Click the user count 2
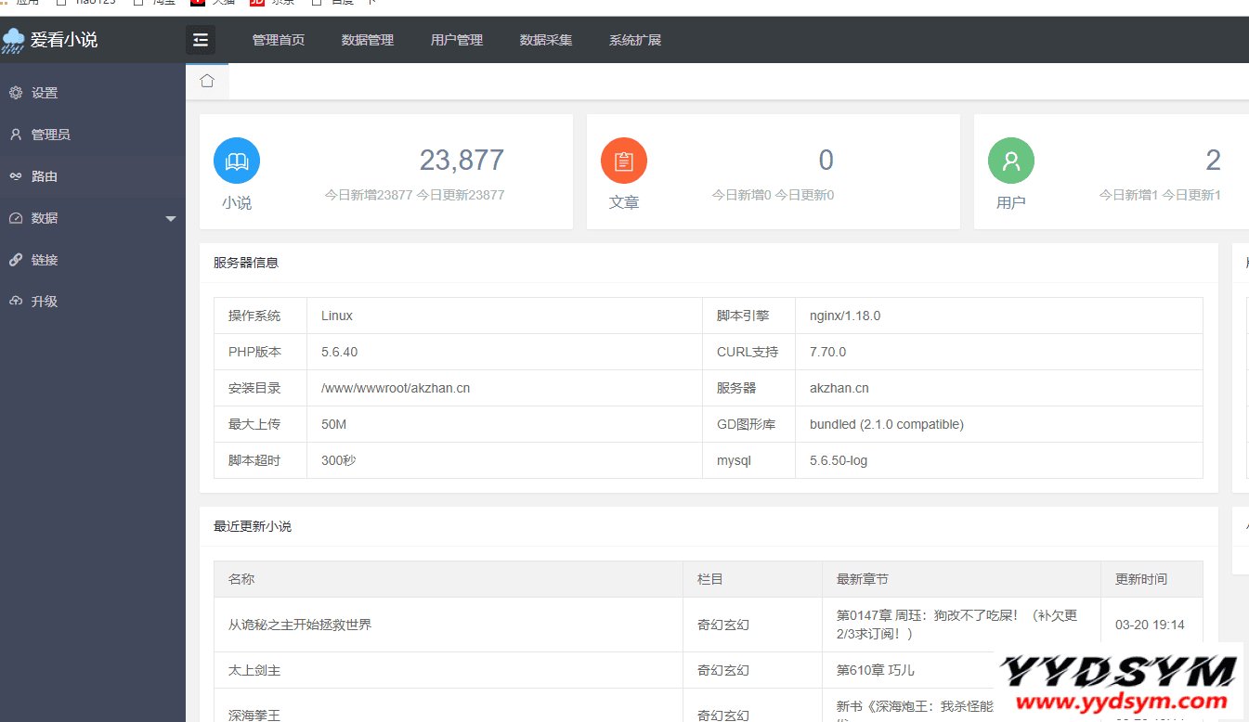This screenshot has width=1249, height=722. coord(1213,161)
